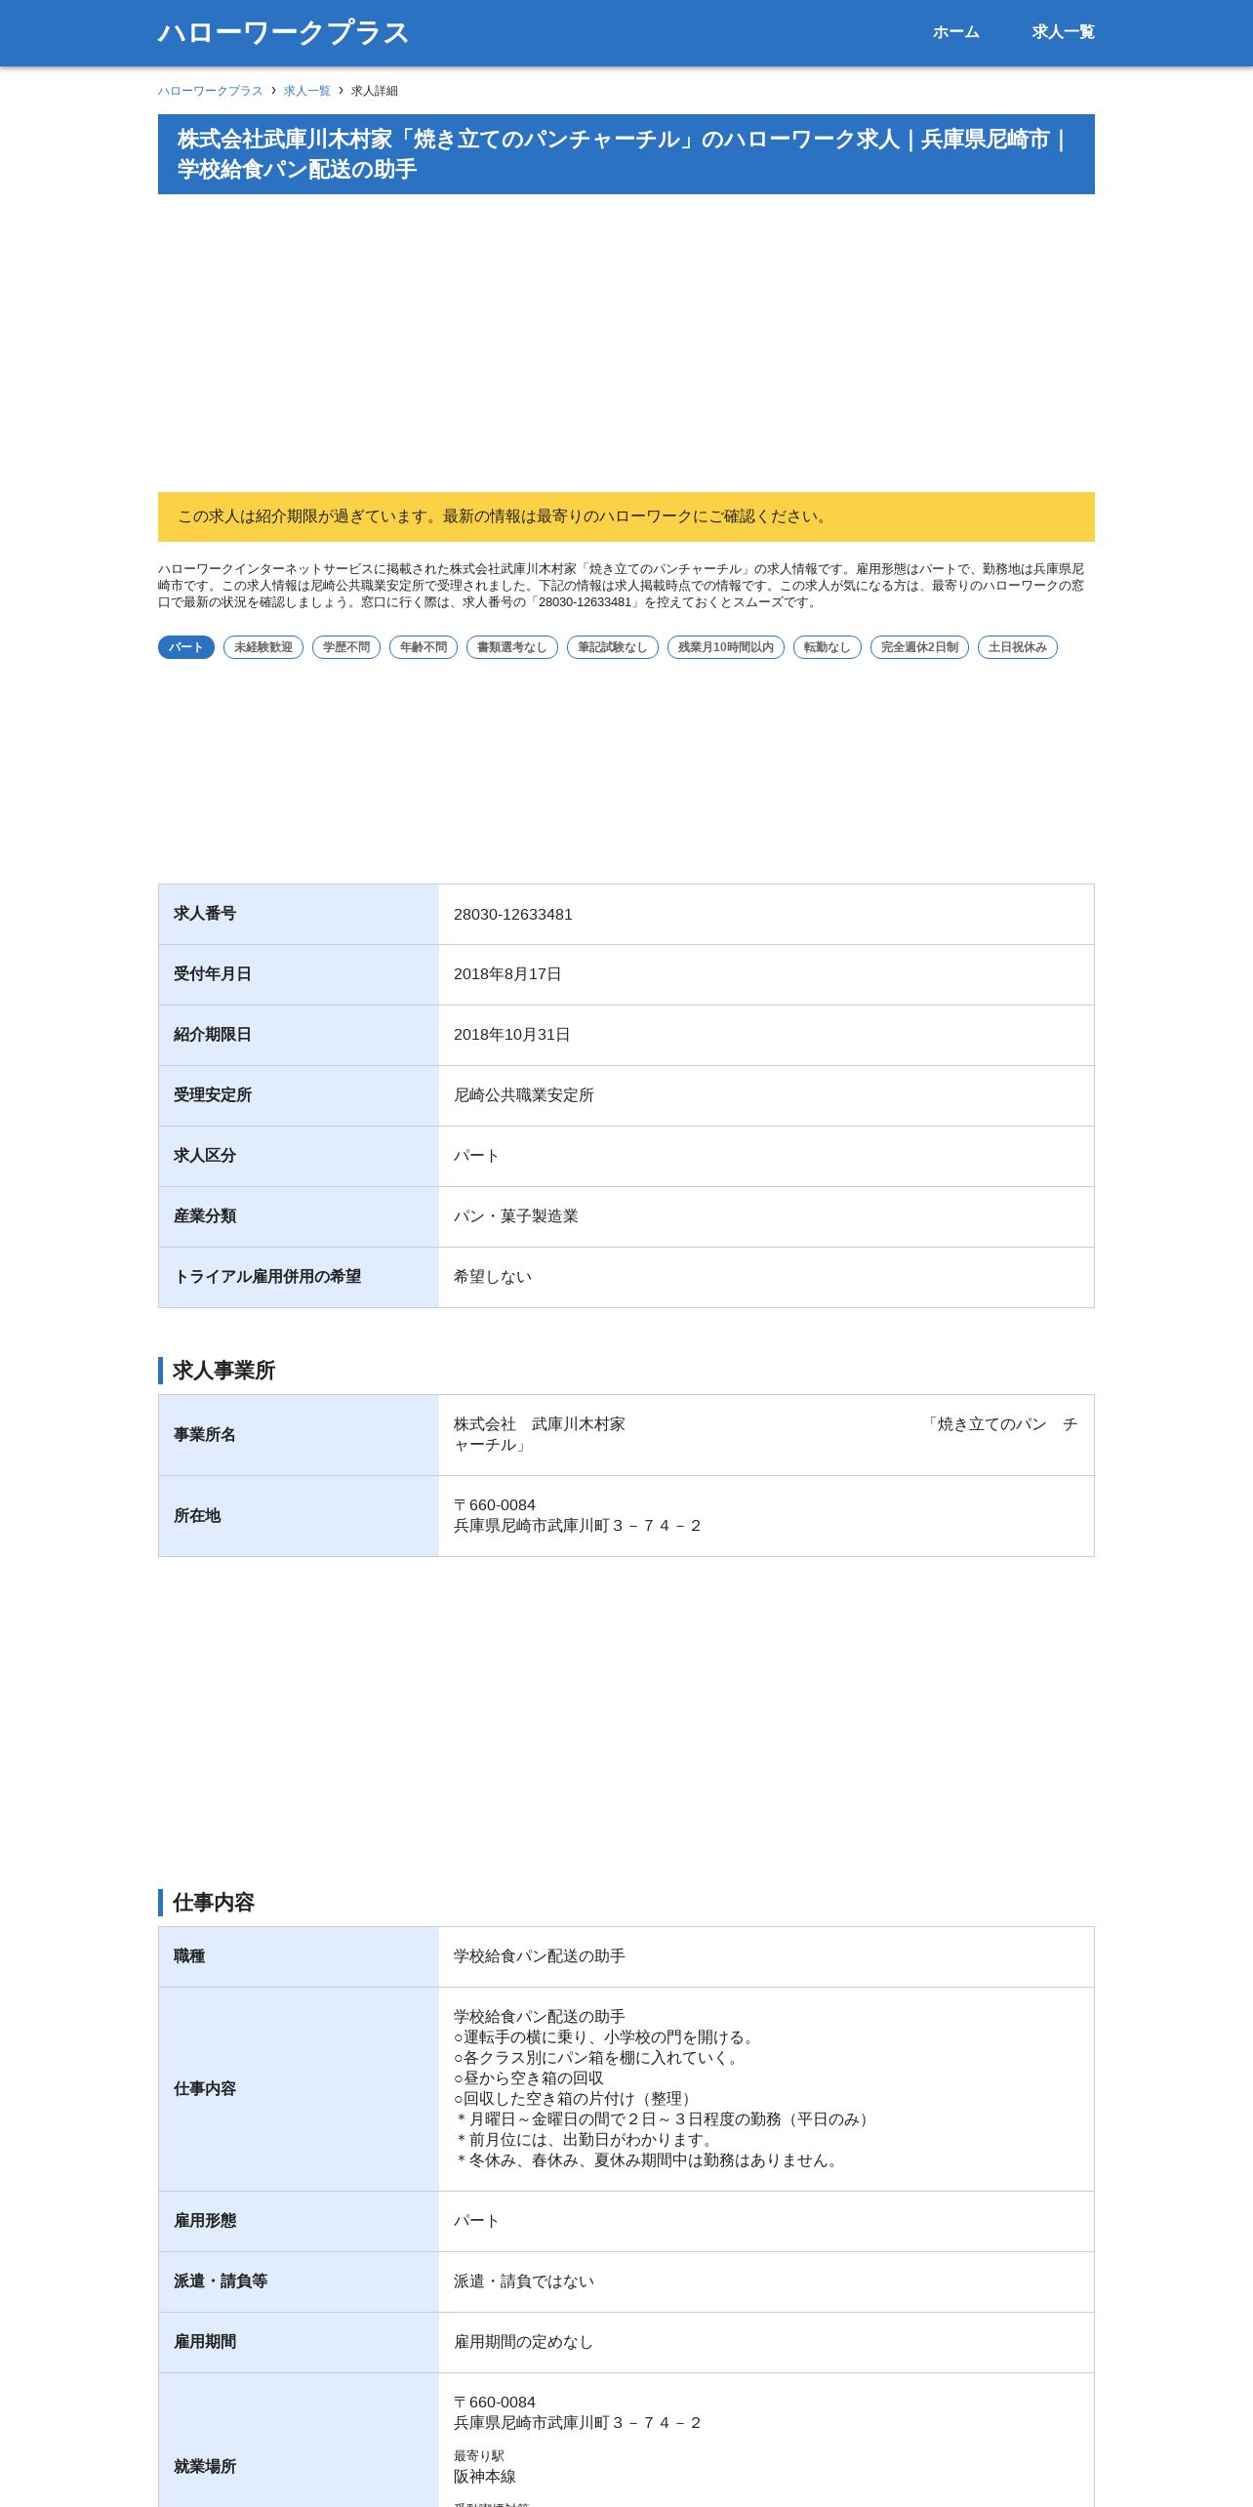
Task: Select the 所在地 label cell
Action: [299, 1516]
